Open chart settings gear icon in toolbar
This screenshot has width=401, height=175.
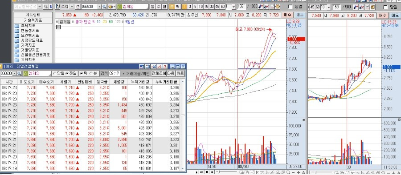pos(278,7)
